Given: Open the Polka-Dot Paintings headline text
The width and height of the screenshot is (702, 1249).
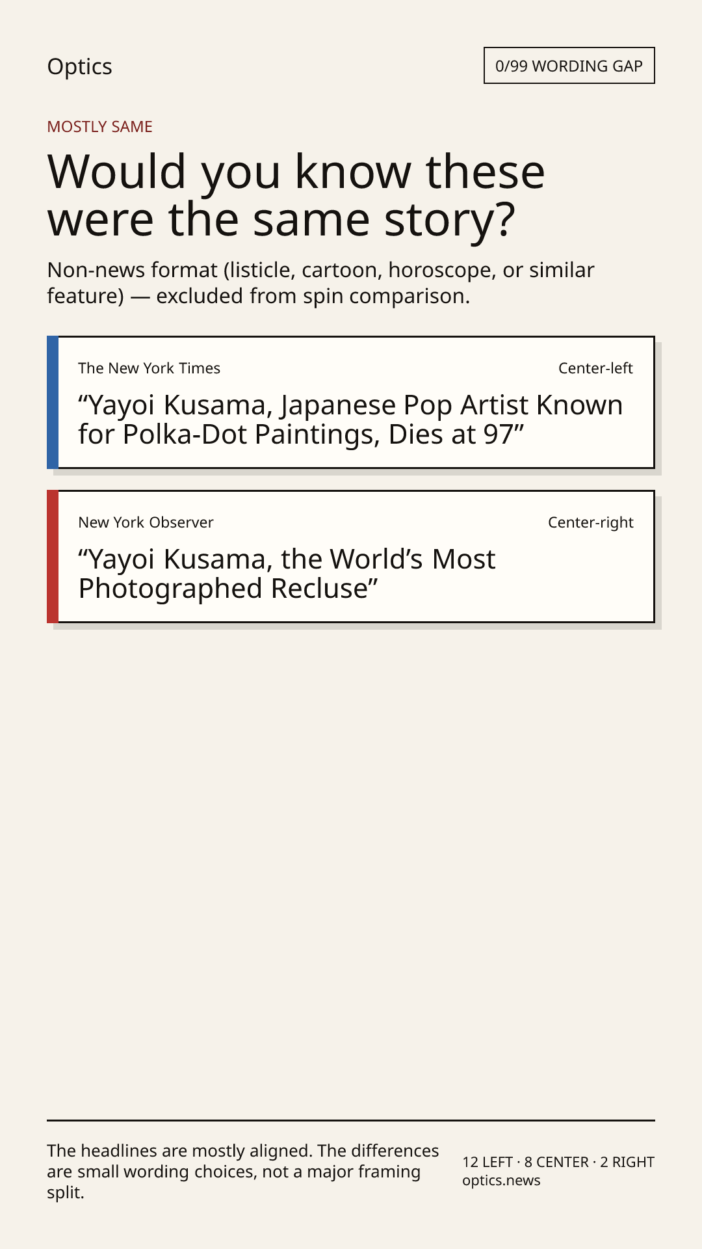Looking at the screenshot, I should 350,420.
